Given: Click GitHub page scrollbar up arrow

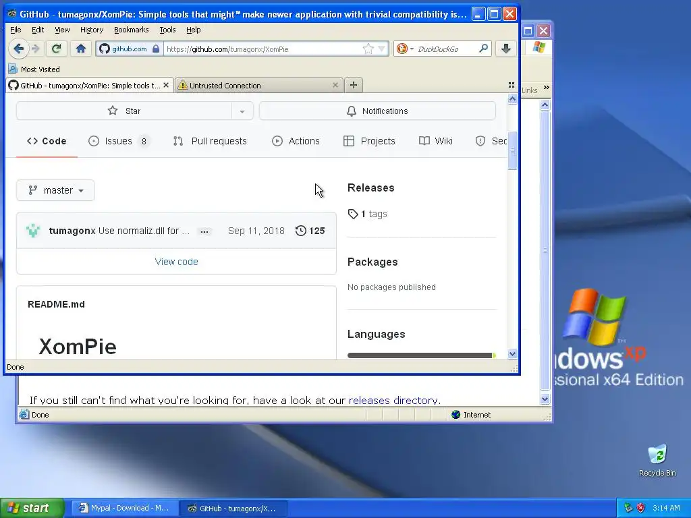Looking at the screenshot, I should point(512,99).
